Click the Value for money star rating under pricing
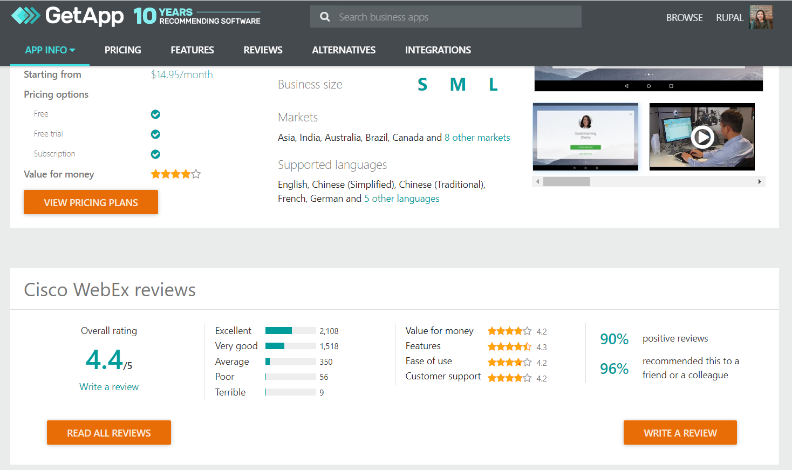The width and height of the screenshot is (792, 470). pos(175,174)
